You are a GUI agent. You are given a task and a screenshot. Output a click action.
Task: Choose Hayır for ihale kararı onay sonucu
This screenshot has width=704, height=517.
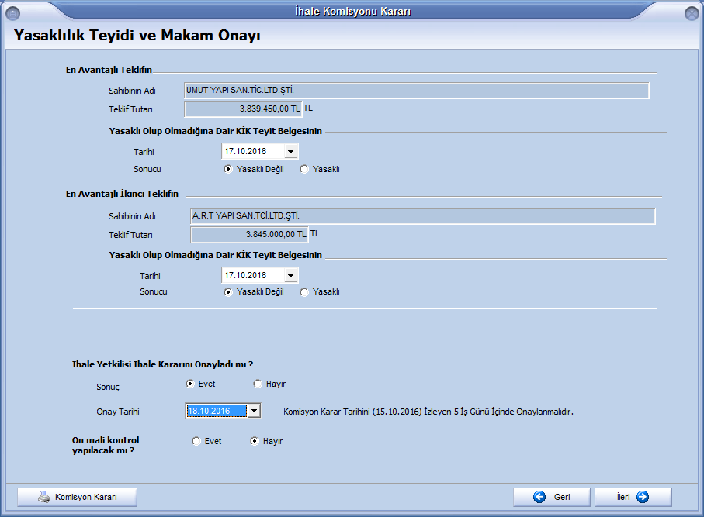pyautogui.click(x=258, y=384)
